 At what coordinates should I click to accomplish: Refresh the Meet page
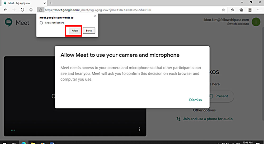(x=22, y=10)
